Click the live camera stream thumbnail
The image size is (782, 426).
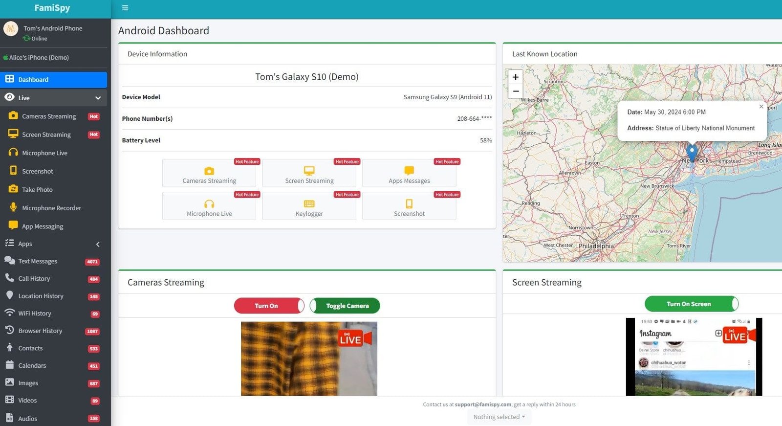click(x=309, y=359)
